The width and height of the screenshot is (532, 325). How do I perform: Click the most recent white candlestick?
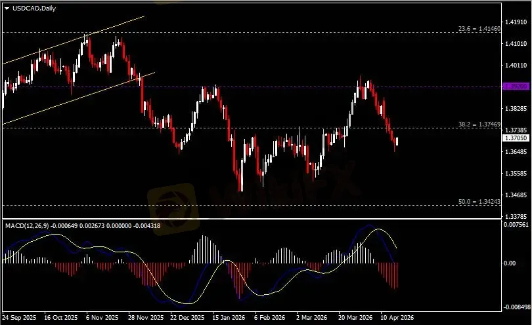click(x=398, y=140)
